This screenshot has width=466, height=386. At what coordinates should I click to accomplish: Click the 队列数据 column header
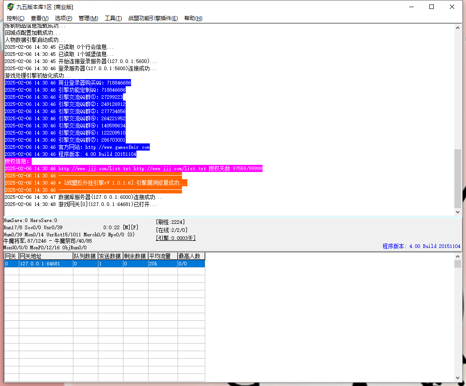tap(85, 256)
